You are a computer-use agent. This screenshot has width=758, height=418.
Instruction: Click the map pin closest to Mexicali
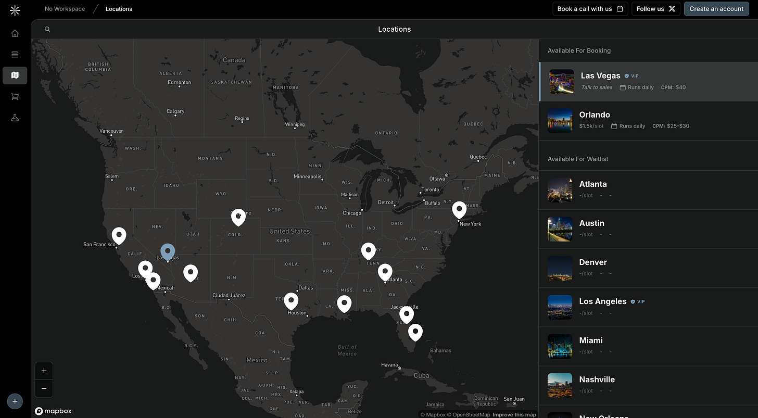coord(153,281)
